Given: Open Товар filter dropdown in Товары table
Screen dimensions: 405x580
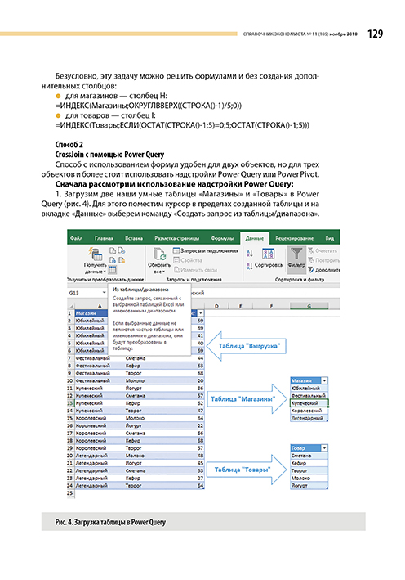Looking at the screenshot, I should point(324,448).
